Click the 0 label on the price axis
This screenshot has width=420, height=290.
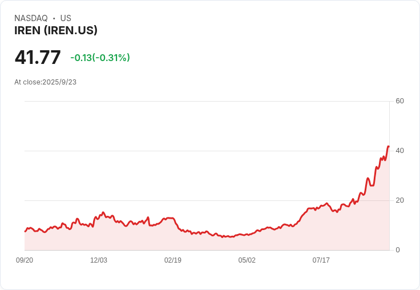point(398,250)
